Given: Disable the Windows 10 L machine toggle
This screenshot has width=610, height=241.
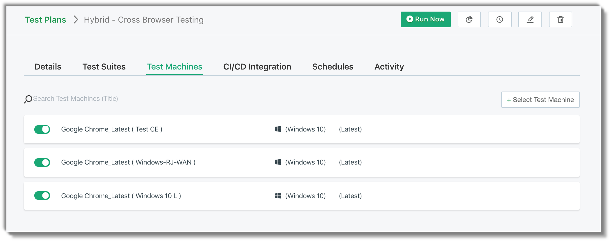Looking at the screenshot, I should coord(42,196).
